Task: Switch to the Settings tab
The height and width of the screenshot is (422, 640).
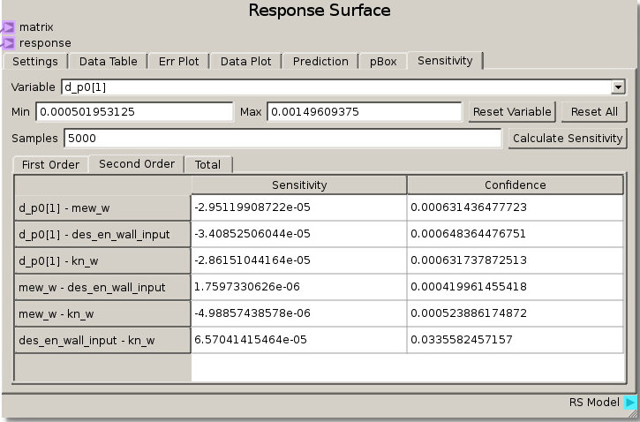Action: pos(35,61)
